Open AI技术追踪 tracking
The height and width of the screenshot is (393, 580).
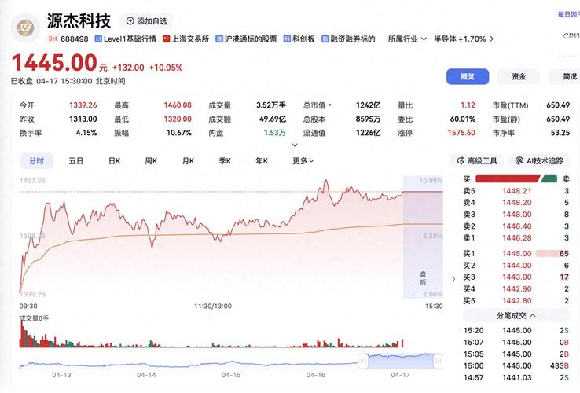pos(539,161)
